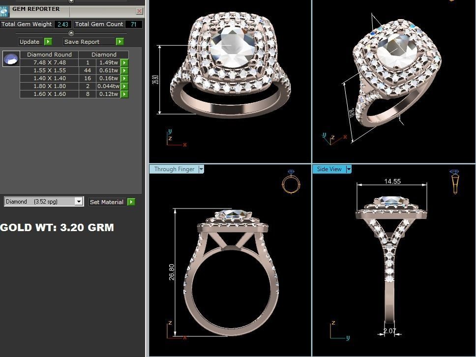Open the Side View dropdown arrow

(349, 169)
